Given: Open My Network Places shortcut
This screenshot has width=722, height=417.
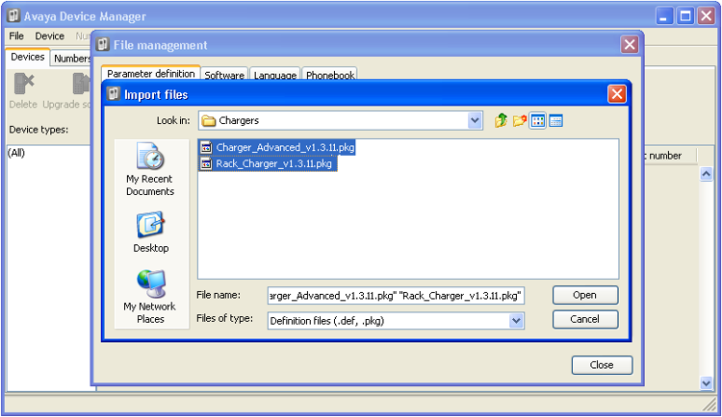Looking at the screenshot, I should tap(150, 297).
